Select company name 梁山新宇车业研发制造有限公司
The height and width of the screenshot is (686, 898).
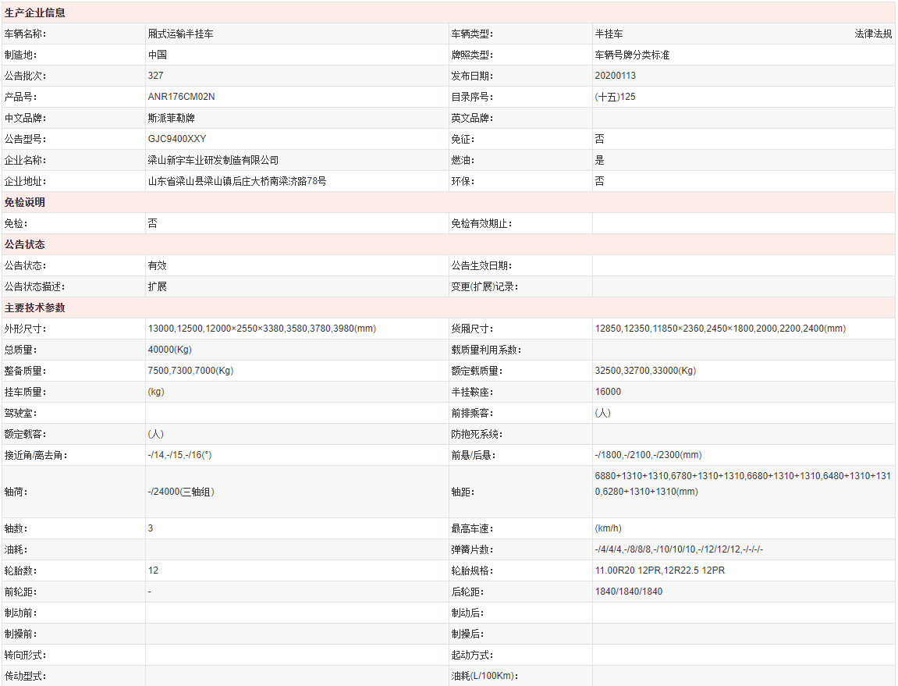pos(213,160)
